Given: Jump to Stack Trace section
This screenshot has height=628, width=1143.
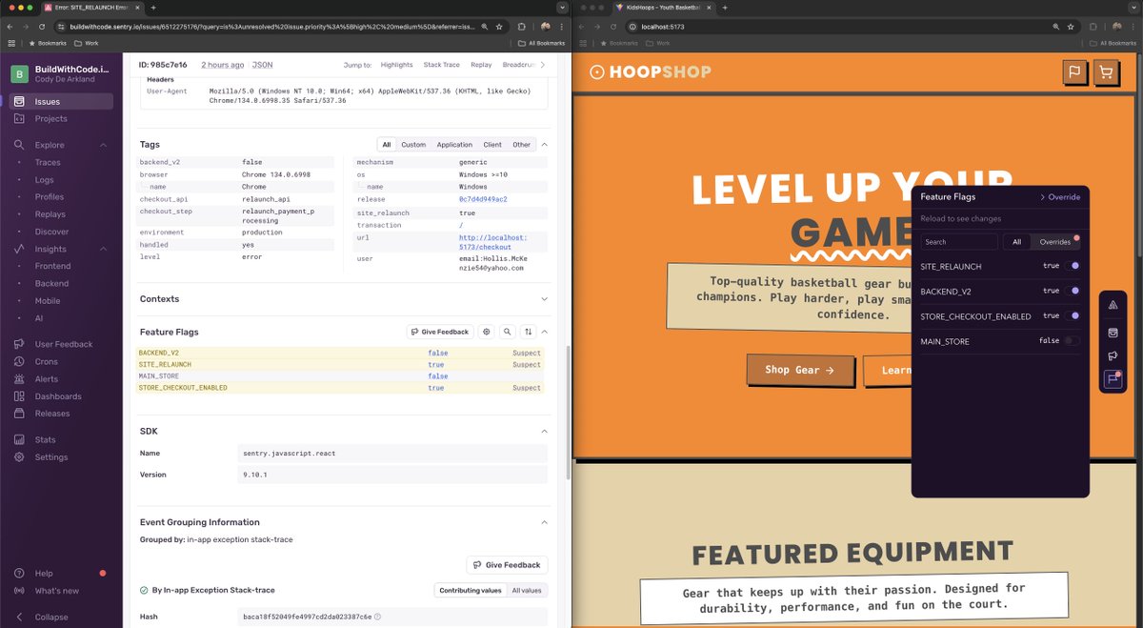Looking at the screenshot, I should coord(442,65).
